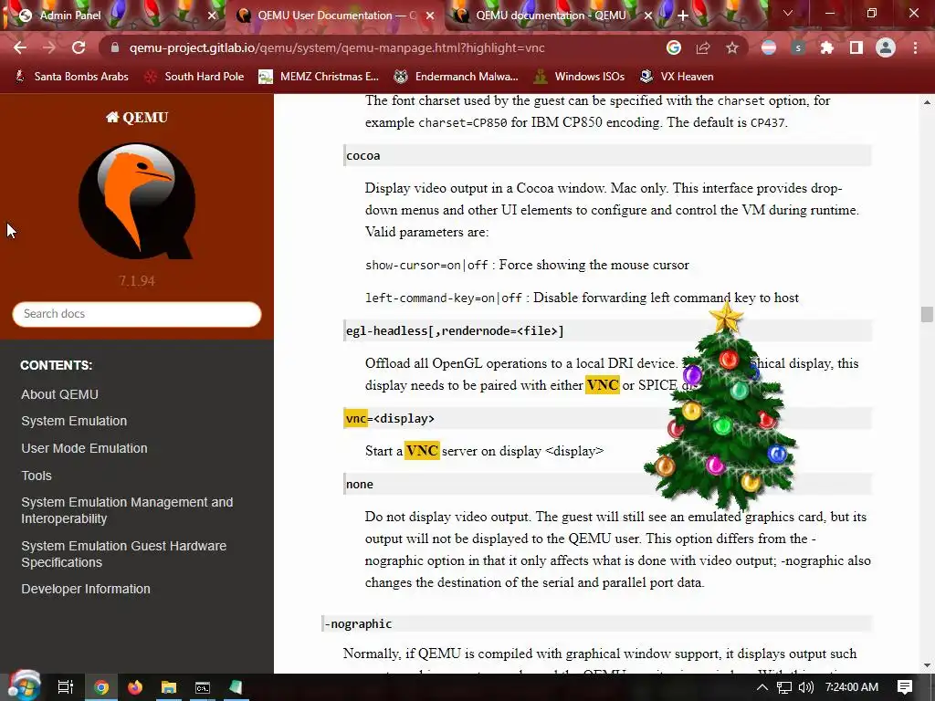This screenshot has width=935, height=701.
Task: Click the scrollbar up arrow
Action: tap(927, 102)
